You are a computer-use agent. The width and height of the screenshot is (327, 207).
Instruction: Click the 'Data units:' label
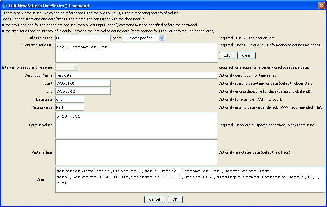pyautogui.click(x=45, y=99)
